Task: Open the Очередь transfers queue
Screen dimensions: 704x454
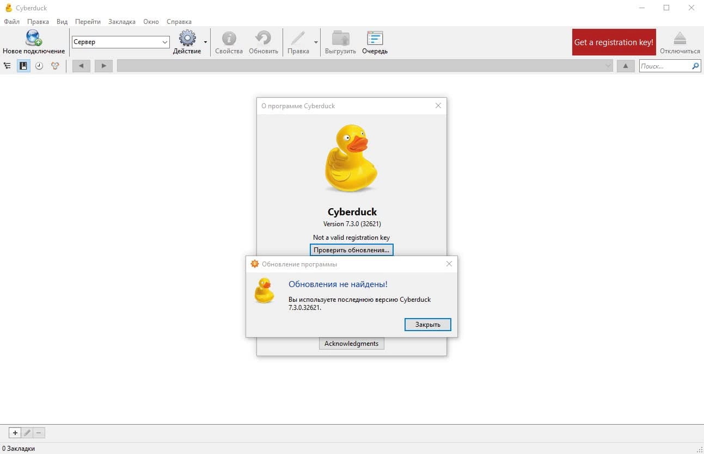Action: (x=375, y=42)
